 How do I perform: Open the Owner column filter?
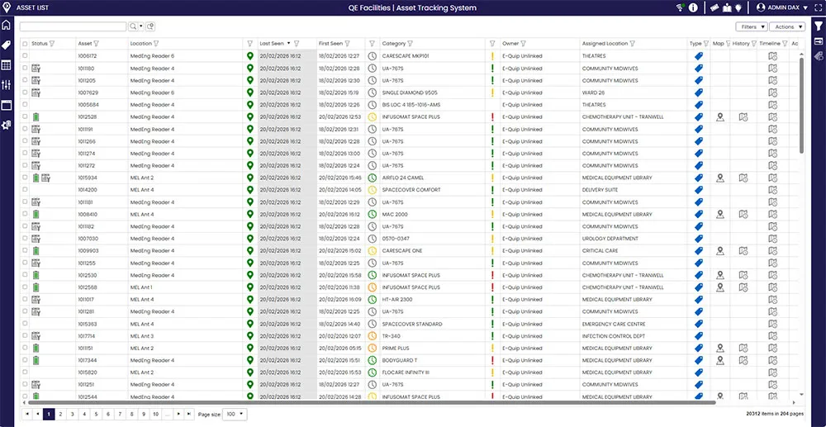click(x=523, y=44)
